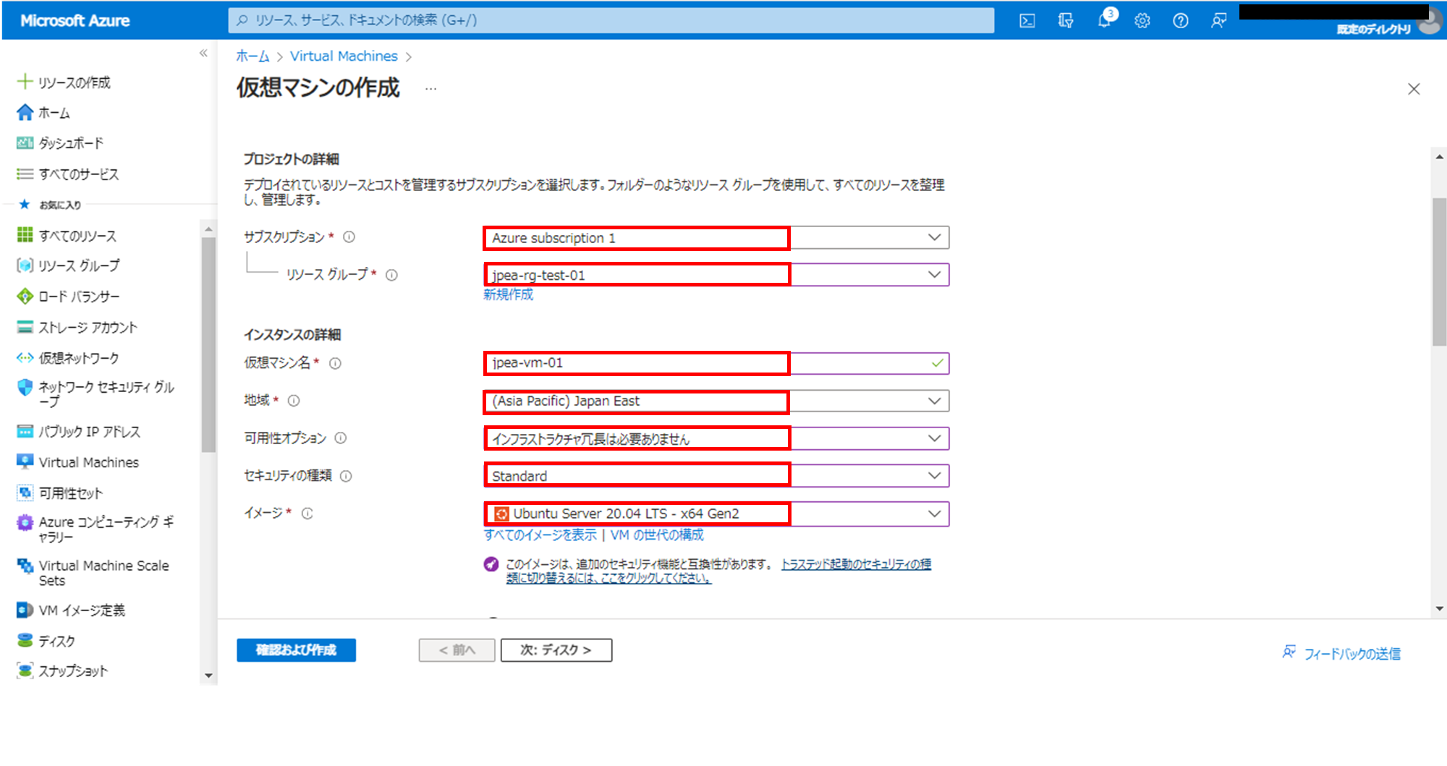
Task: Open セキュリティの種類 dropdown Standard
Action: click(716, 476)
